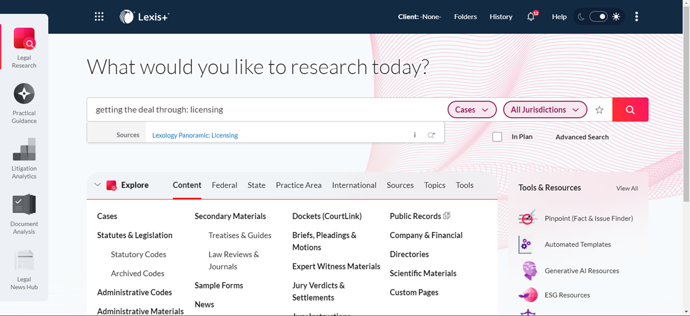Image resolution: width=690 pixels, height=316 pixels.
Task: Select the sun light mode icon
Action: 616,17
